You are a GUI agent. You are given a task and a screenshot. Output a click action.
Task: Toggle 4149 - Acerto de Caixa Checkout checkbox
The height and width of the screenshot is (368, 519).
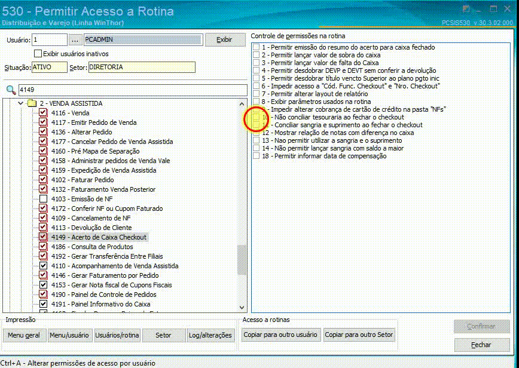coord(43,237)
